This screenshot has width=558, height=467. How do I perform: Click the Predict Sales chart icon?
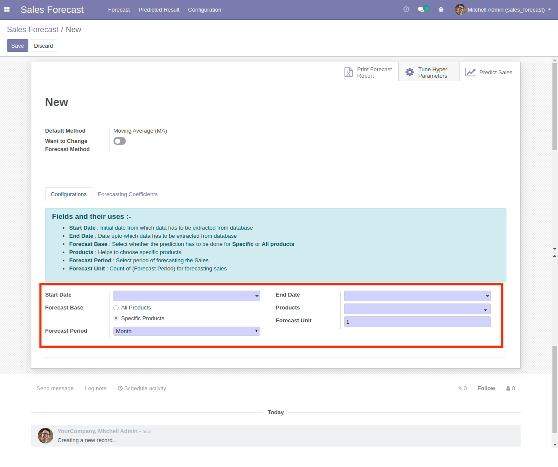[471, 73]
